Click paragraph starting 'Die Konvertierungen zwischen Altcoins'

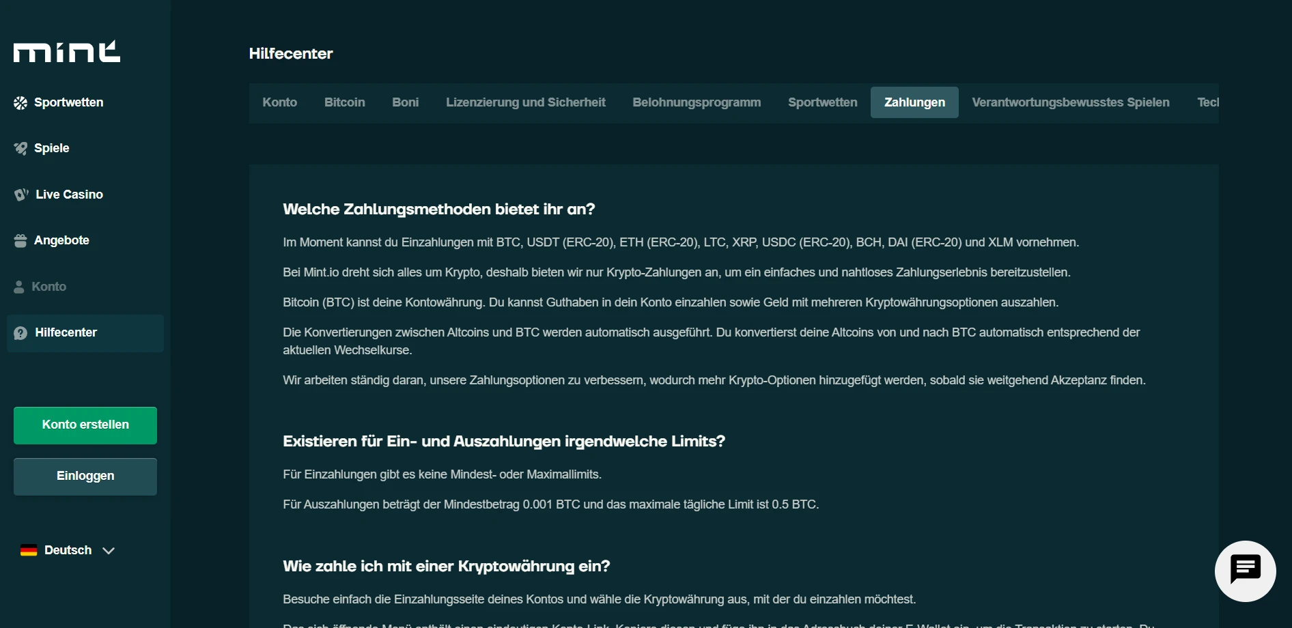click(712, 341)
